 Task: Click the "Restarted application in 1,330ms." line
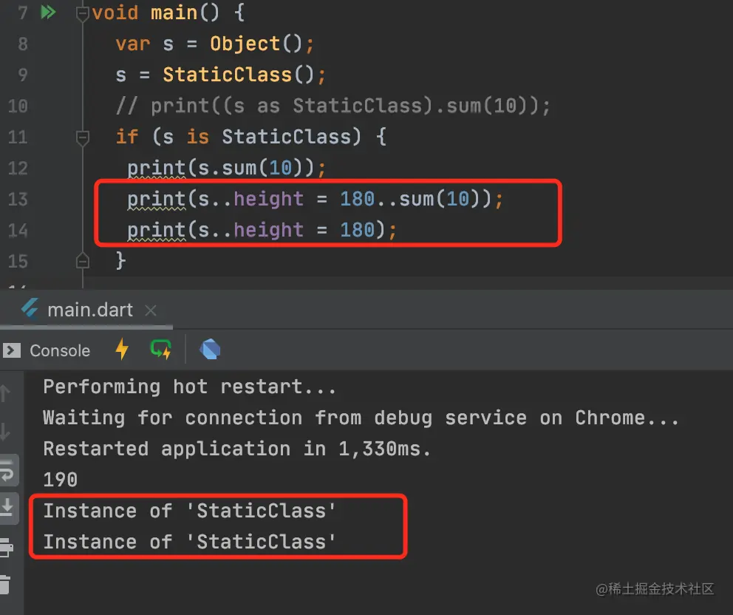[236, 449]
